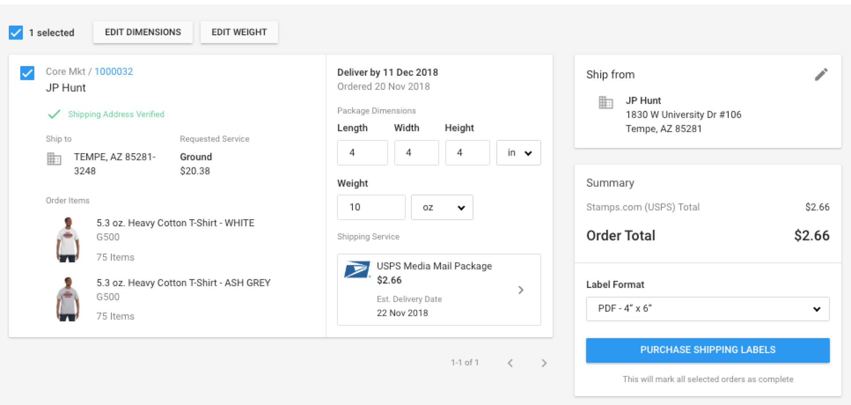Open the weight unit dropdown showing oz

coord(442,207)
